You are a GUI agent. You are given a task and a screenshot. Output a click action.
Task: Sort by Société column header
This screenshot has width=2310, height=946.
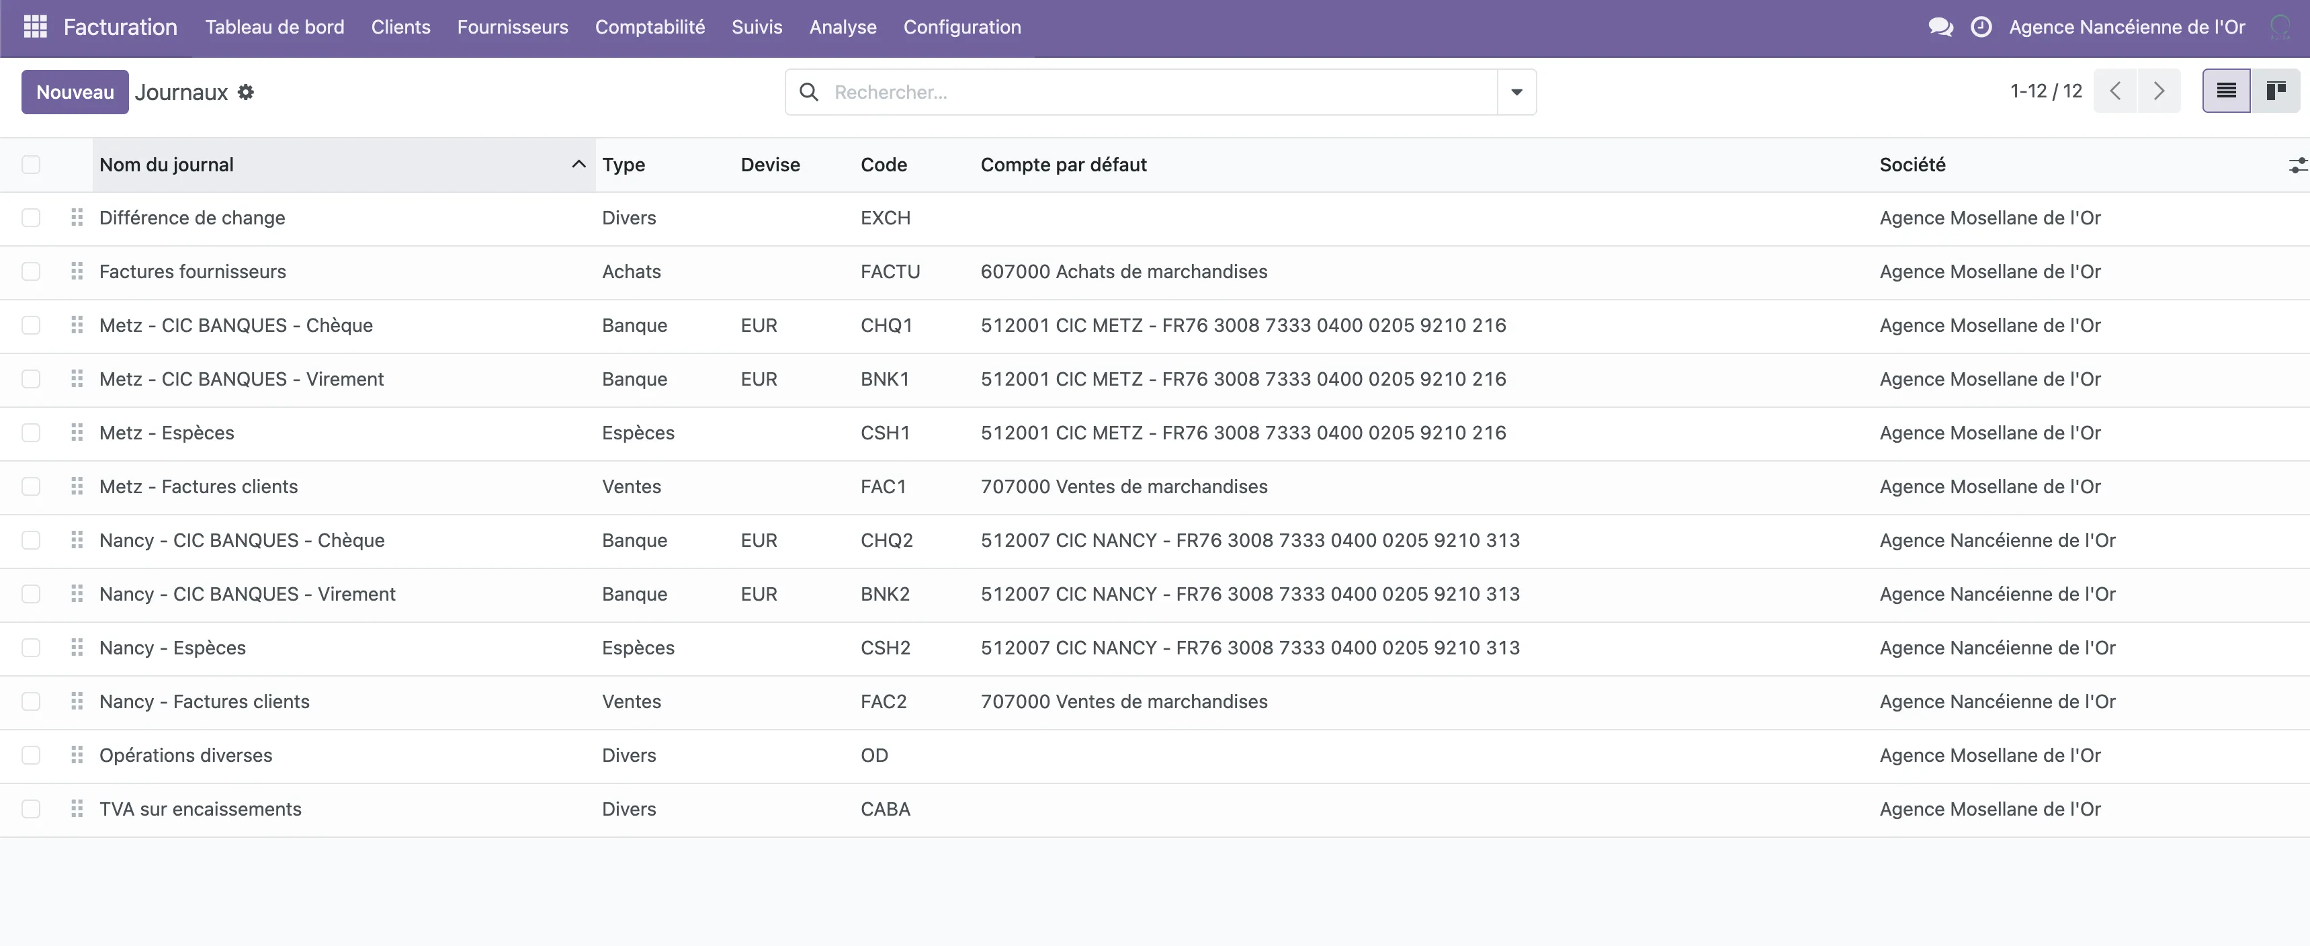(1912, 165)
